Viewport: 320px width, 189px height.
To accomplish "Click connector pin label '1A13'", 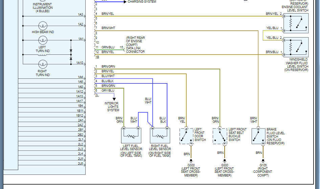I will click(79, 96).
